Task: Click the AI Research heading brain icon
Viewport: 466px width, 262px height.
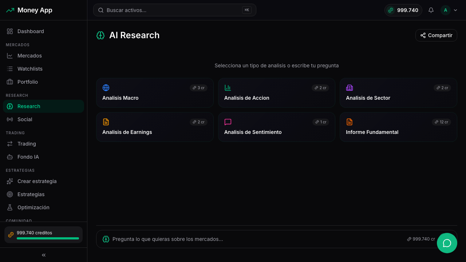Action: 100,35
